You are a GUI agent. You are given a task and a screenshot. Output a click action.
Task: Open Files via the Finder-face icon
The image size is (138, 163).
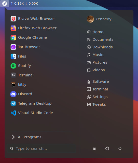[x=13, y=57]
